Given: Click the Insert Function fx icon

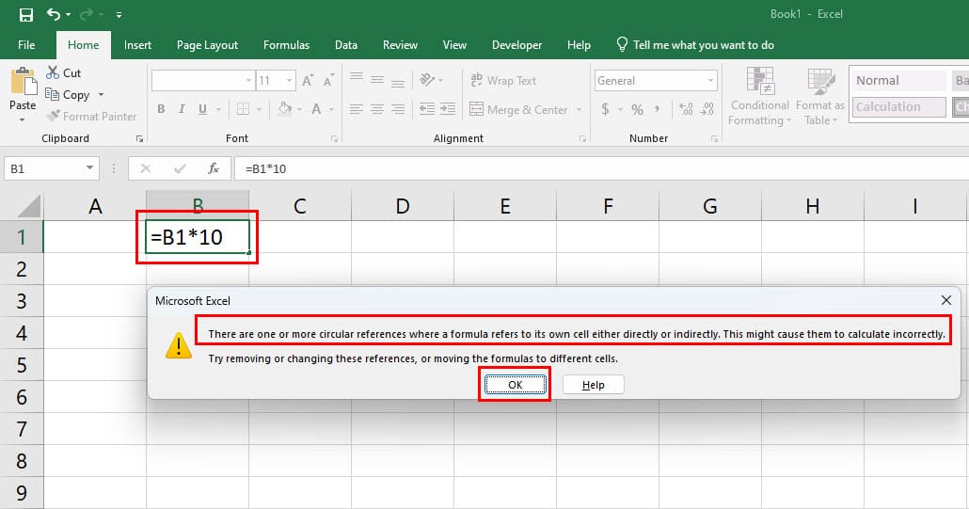Looking at the screenshot, I should click(x=214, y=168).
